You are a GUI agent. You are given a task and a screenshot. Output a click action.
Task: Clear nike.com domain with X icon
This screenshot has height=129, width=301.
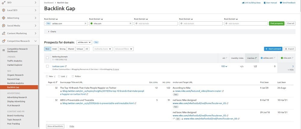(131, 23)
